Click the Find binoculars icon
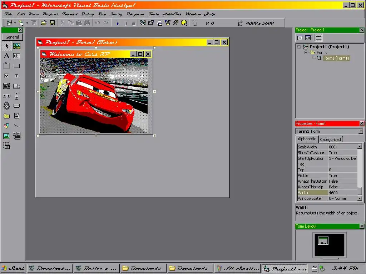Image resolution: width=366 pixels, height=274 pixels. click(87, 23)
